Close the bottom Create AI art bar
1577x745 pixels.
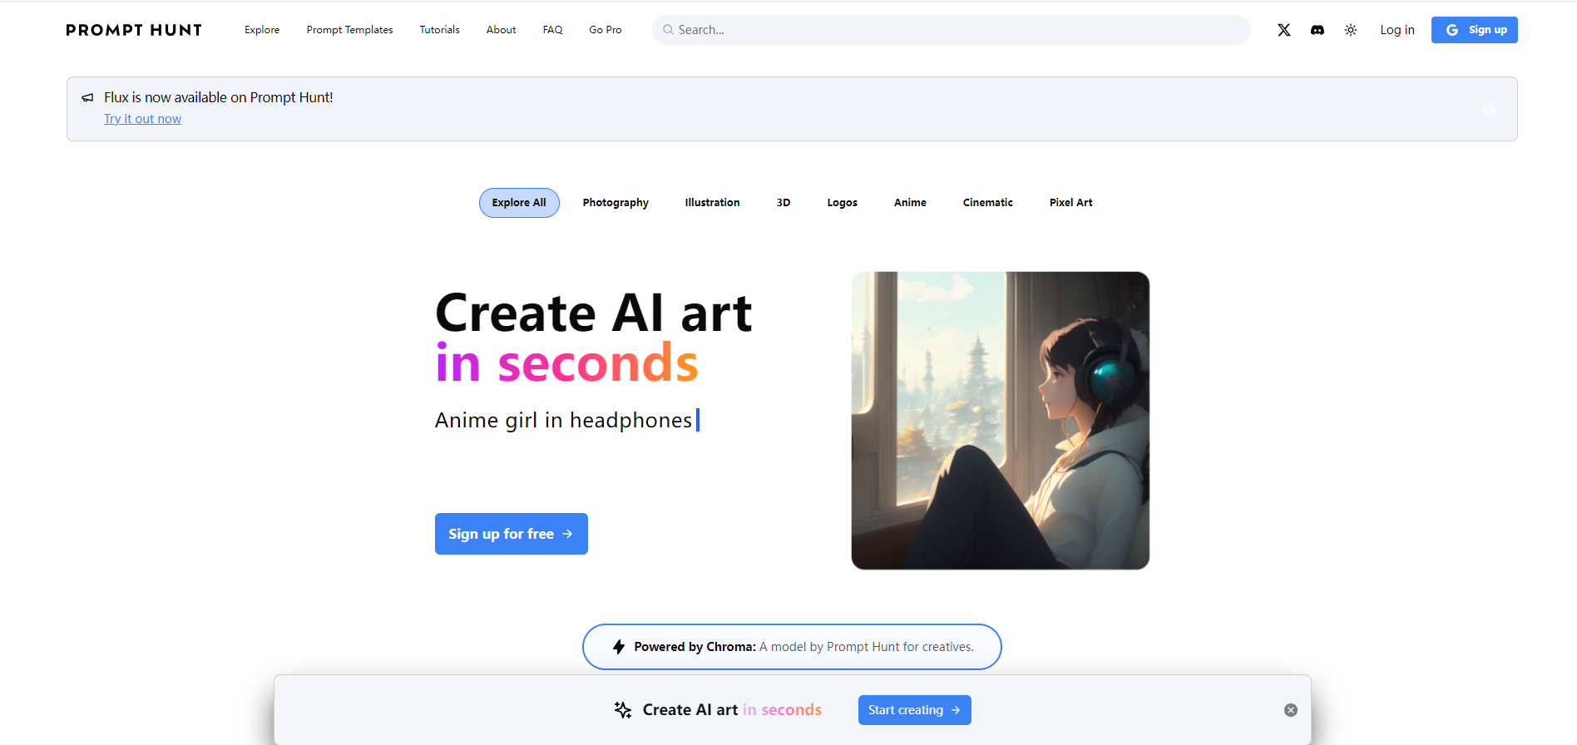[x=1291, y=710]
